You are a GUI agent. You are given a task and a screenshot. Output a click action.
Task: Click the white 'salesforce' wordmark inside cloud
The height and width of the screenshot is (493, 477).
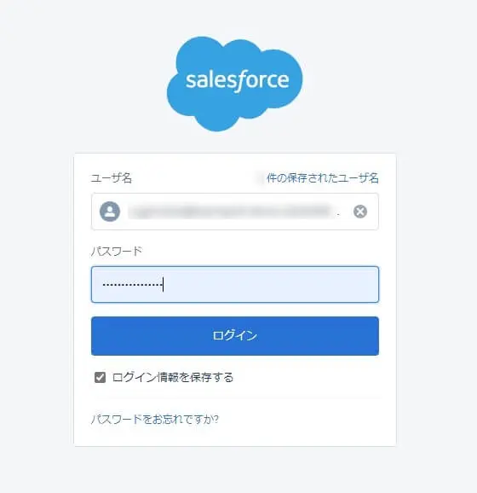pos(238,81)
